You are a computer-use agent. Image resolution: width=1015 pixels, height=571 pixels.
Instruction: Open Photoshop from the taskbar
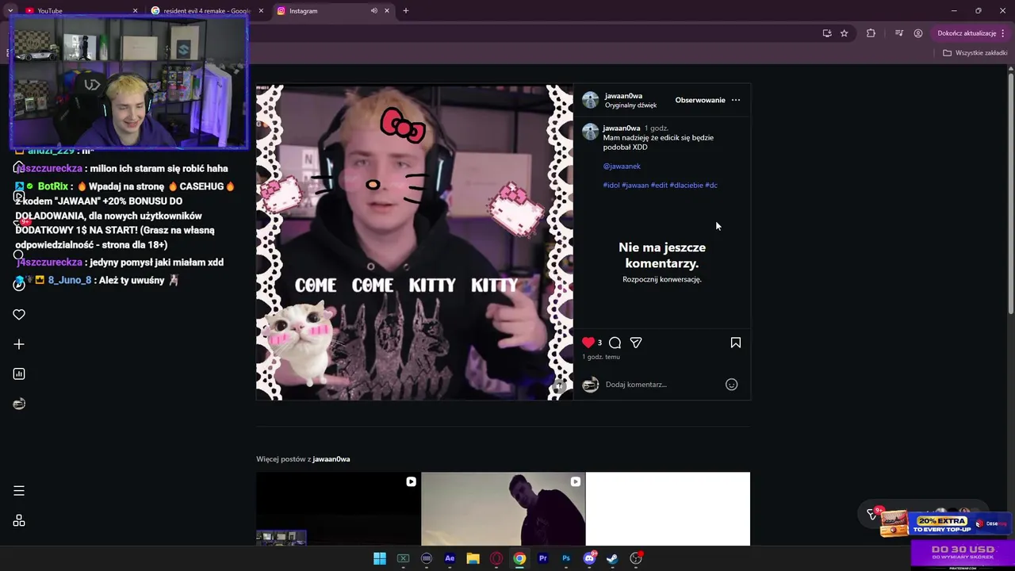click(x=566, y=558)
